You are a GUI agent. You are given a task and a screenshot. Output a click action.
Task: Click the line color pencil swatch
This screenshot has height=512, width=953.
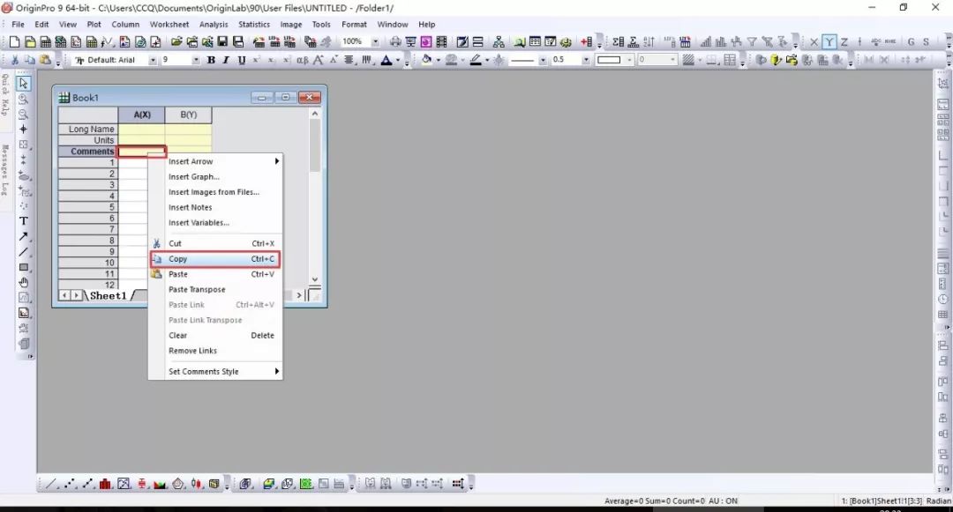point(476,59)
